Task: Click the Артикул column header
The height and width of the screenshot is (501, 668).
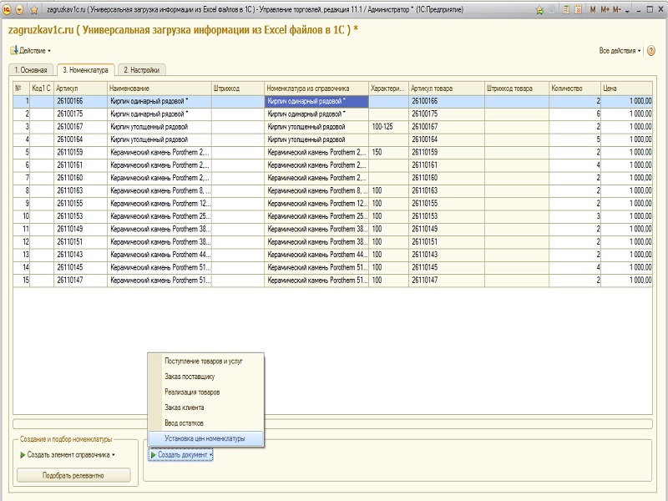Action: [x=80, y=89]
